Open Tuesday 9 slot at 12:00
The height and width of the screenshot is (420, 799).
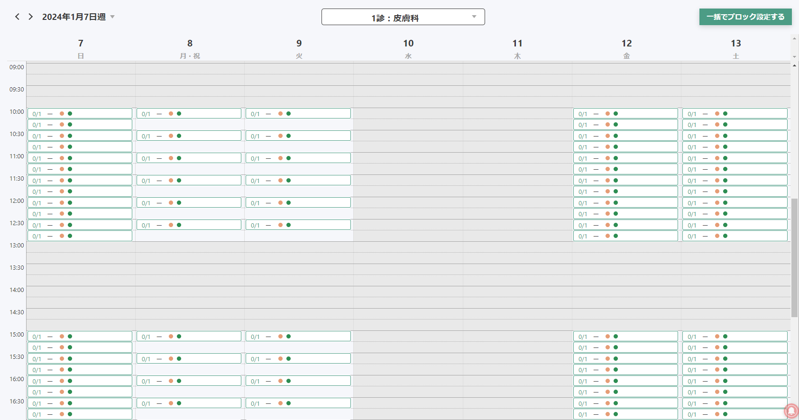coord(298,202)
